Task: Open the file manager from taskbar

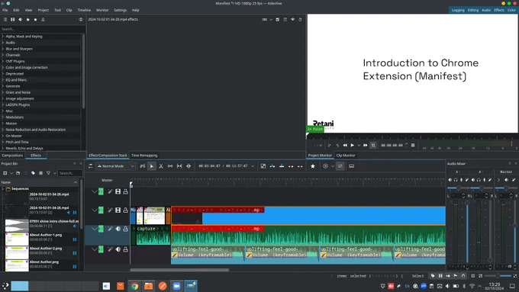Action: (x=149, y=286)
